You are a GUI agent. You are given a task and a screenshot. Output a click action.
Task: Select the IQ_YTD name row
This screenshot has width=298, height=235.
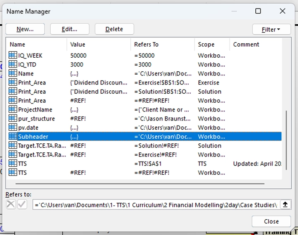coord(145,64)
